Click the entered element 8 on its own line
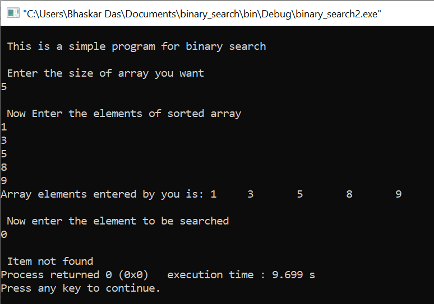 click(4, 167)
